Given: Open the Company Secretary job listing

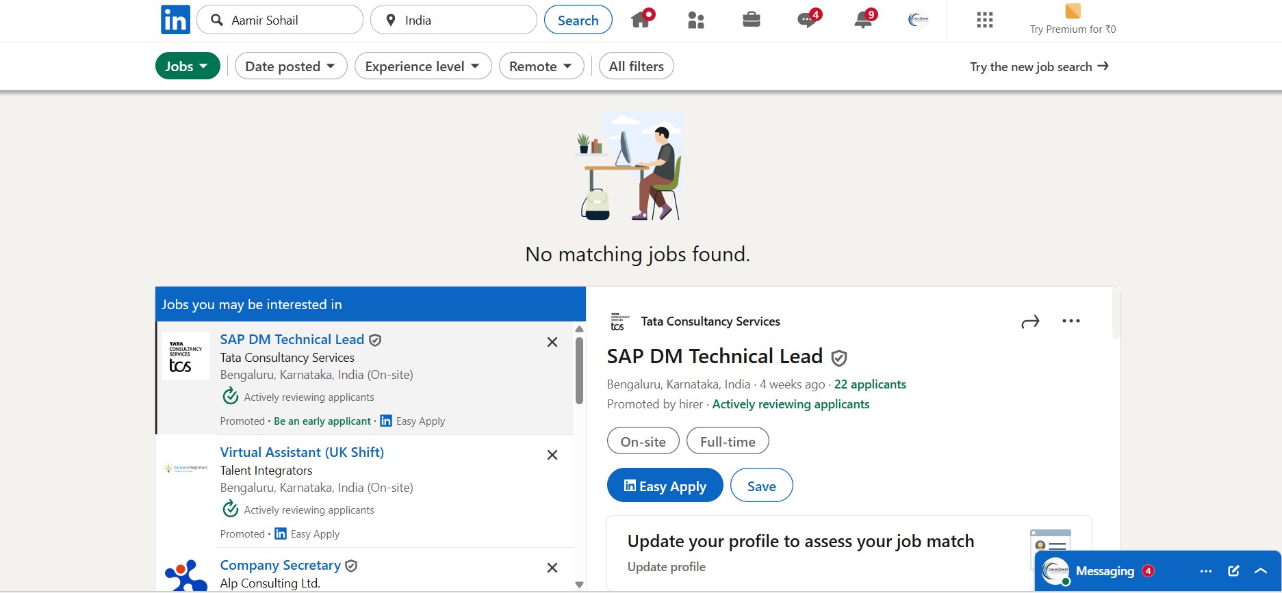Looking at the screenshot, I should 280,565.
